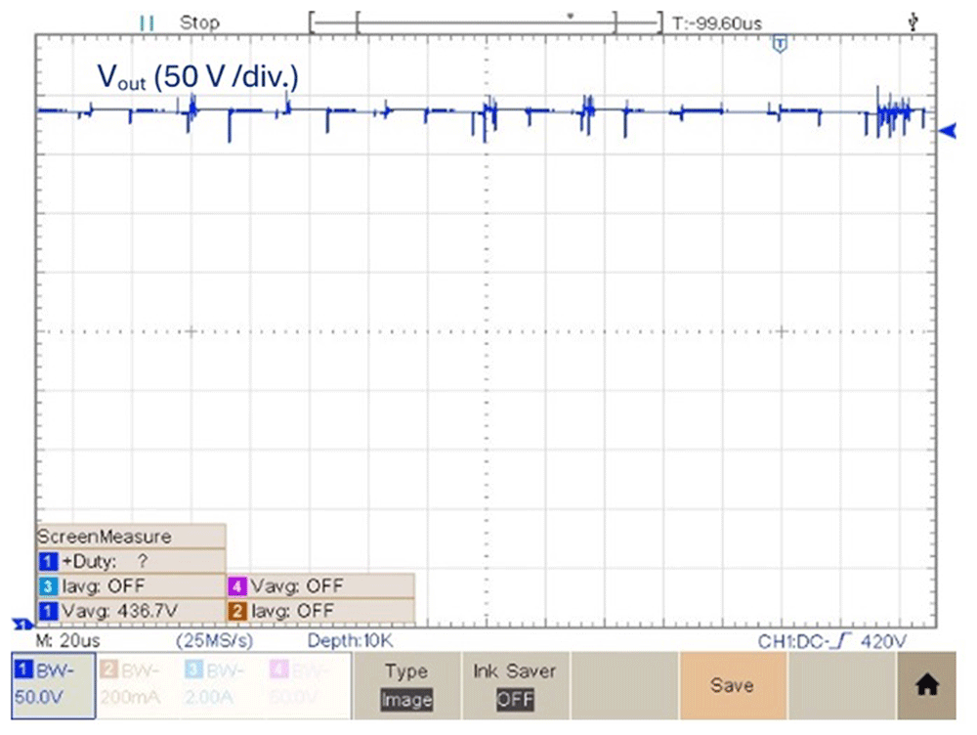
Task: Select channel 3 2.00A tab
Action: [223, 685]
